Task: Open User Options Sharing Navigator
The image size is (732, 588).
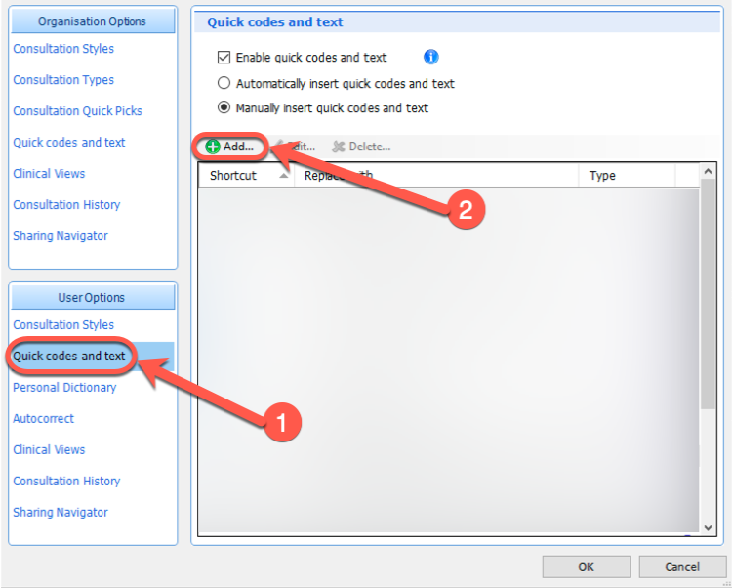Action: tap(61, 513)
